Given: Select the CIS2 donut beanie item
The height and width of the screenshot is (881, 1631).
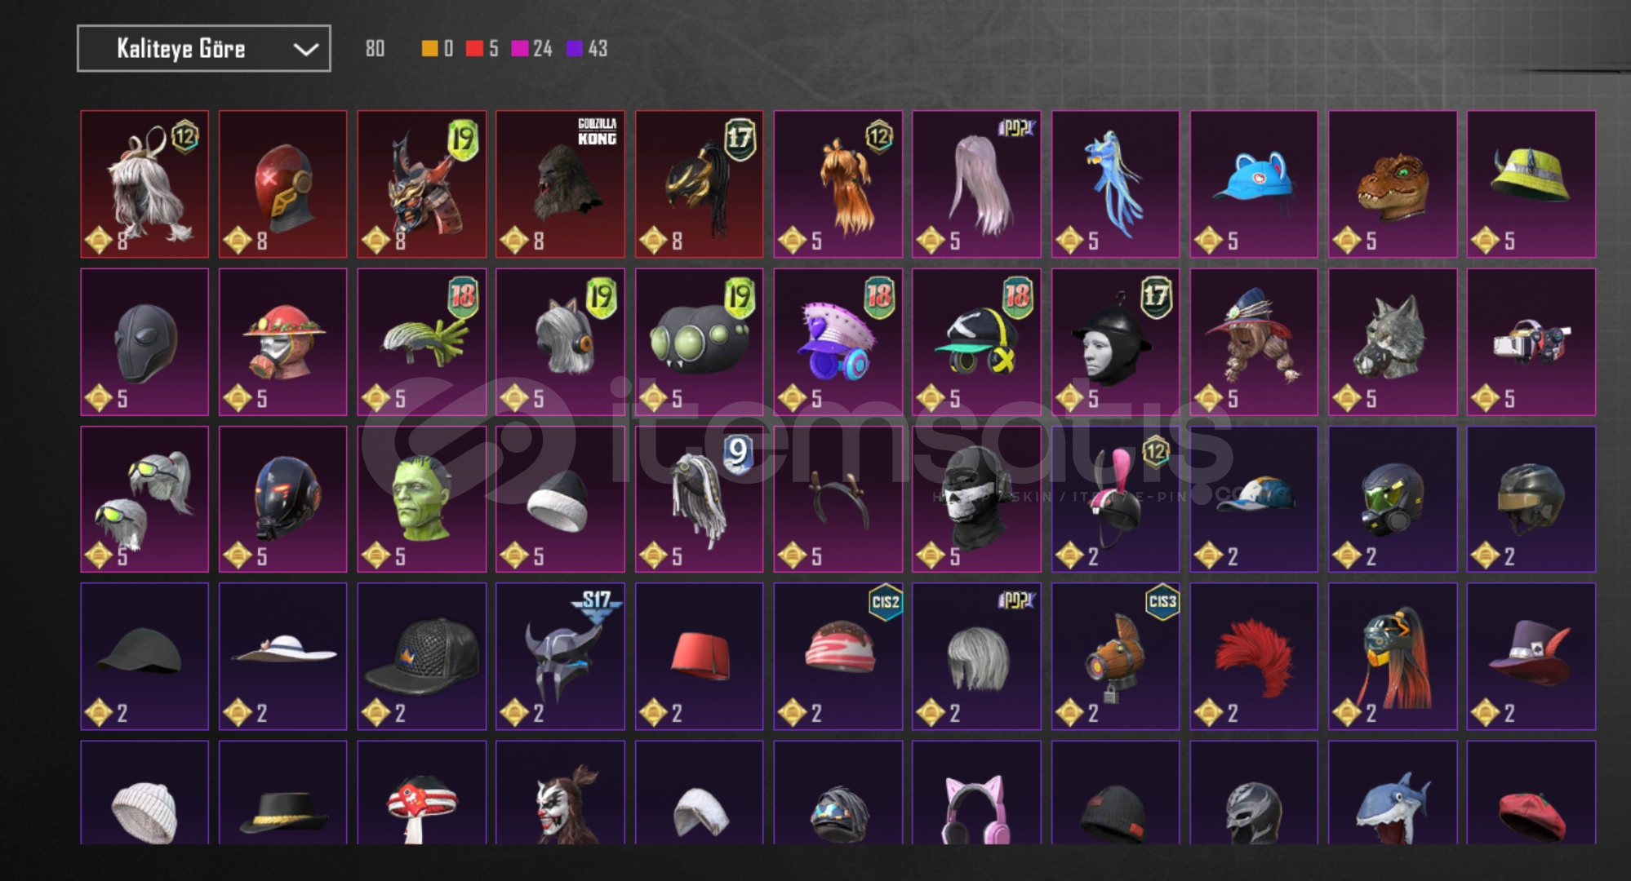Looking at the screenshot, I should click(x=838, y=656).
